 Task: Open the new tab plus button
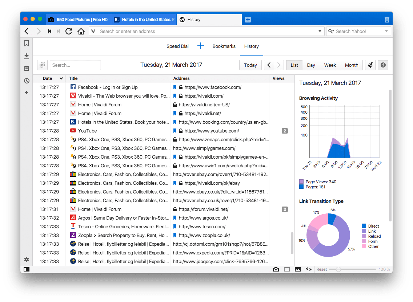(248, 20)
